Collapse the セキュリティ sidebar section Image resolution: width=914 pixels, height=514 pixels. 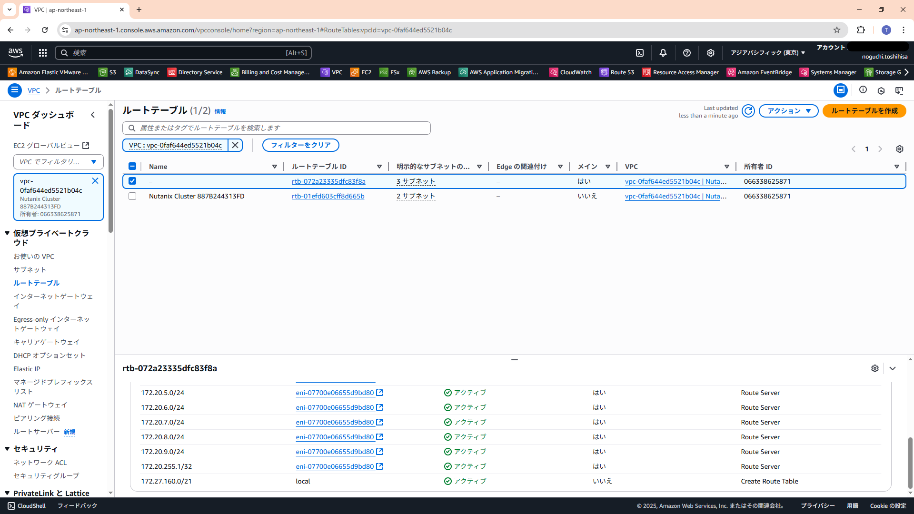(7, 449)
